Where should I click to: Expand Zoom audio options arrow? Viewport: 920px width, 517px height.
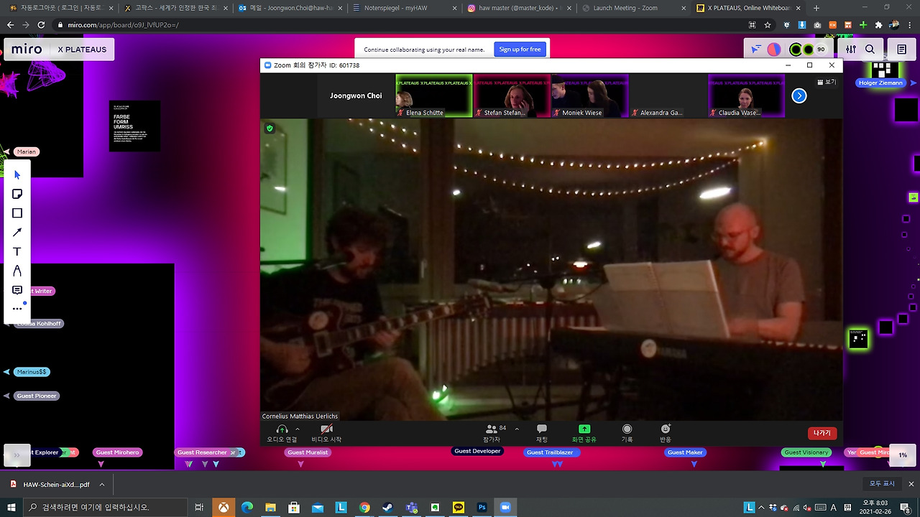298,429
